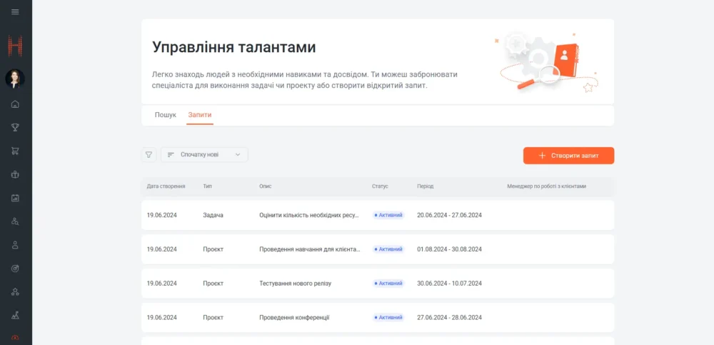Screen dimensions: 714x345
Task: Click the "Дата створення" column header
Action: [166, 186]
